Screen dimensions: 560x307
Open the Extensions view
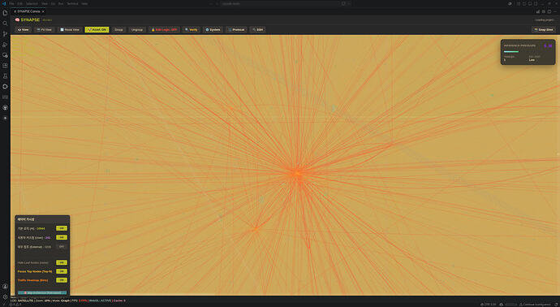pos(5,66)
